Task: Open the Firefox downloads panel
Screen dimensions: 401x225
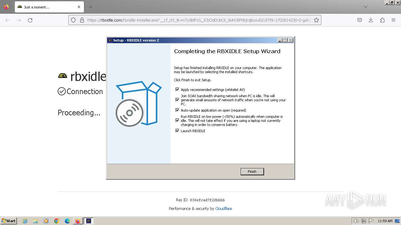Action: tap(371, 20)
